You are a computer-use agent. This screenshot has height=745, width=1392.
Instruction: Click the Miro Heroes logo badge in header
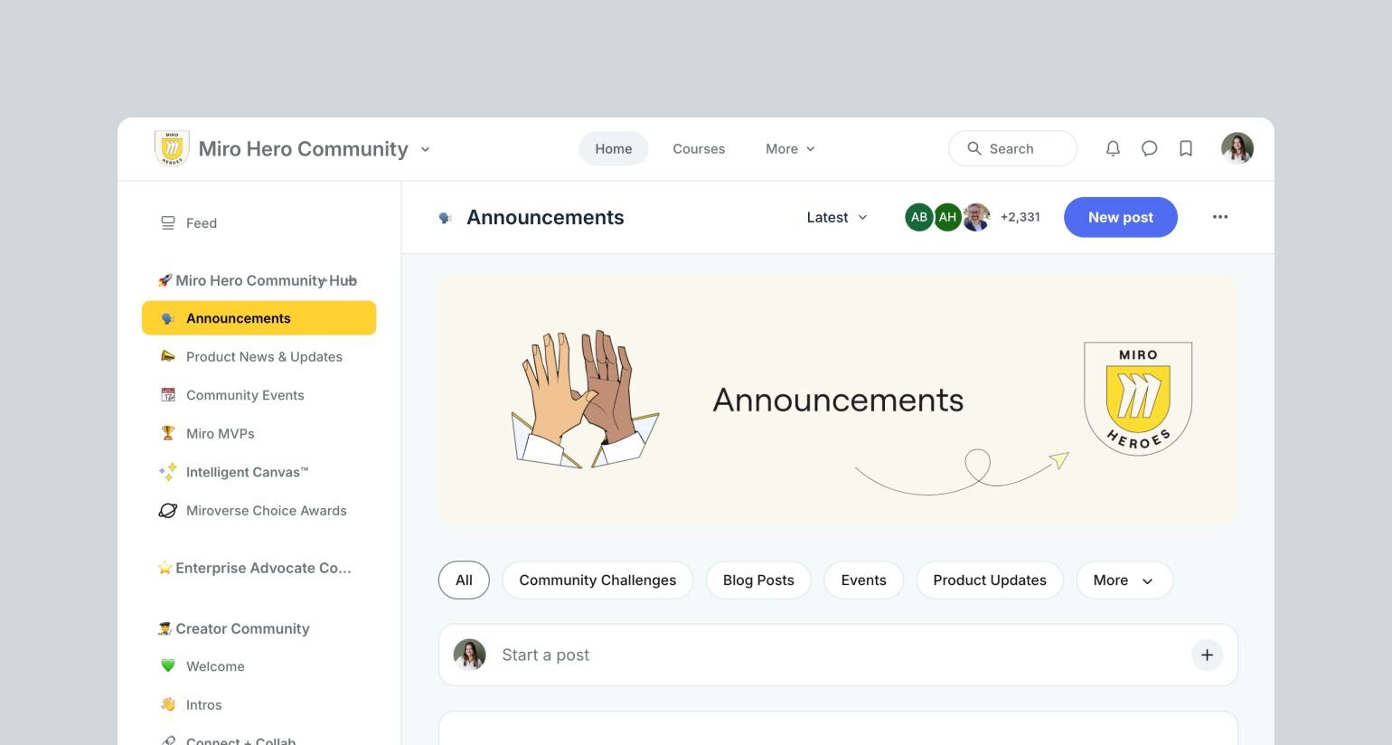(x=172, y=148)
